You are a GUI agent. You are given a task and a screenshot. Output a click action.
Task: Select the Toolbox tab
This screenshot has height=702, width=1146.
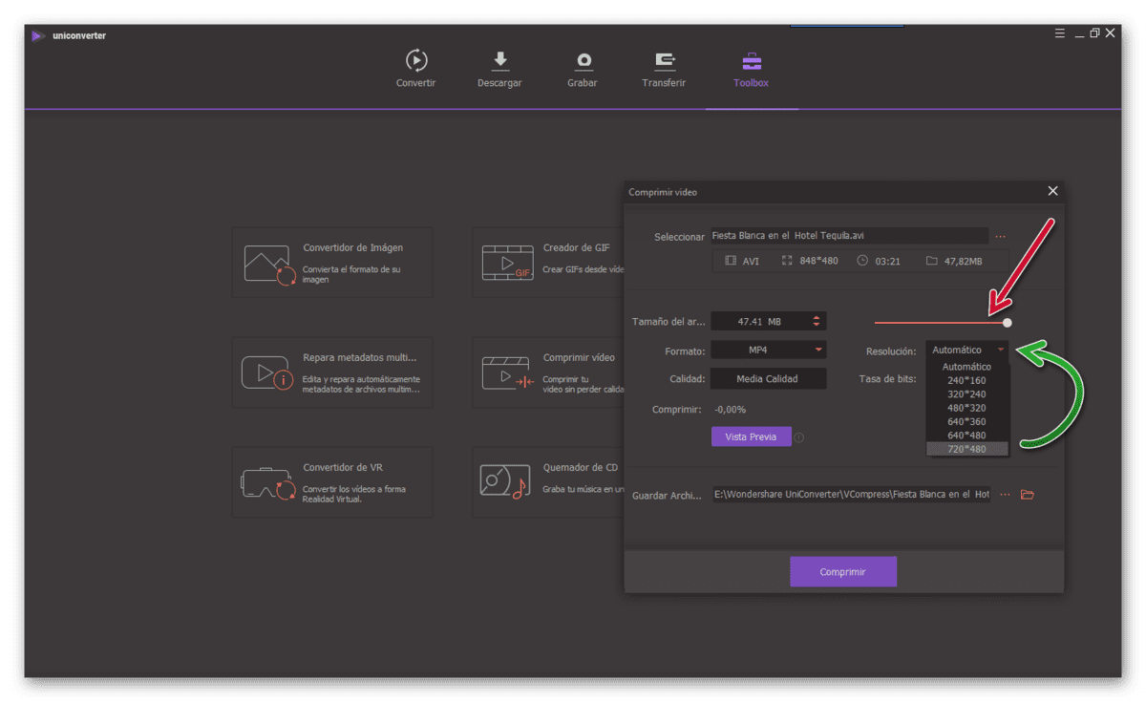[x=752, y=69]
